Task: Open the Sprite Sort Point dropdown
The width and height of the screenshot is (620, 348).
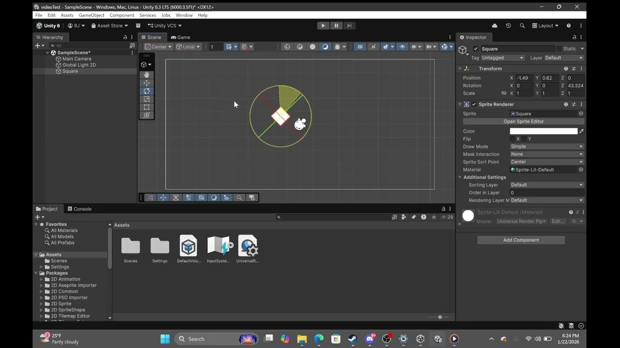Action: [547, 162]
